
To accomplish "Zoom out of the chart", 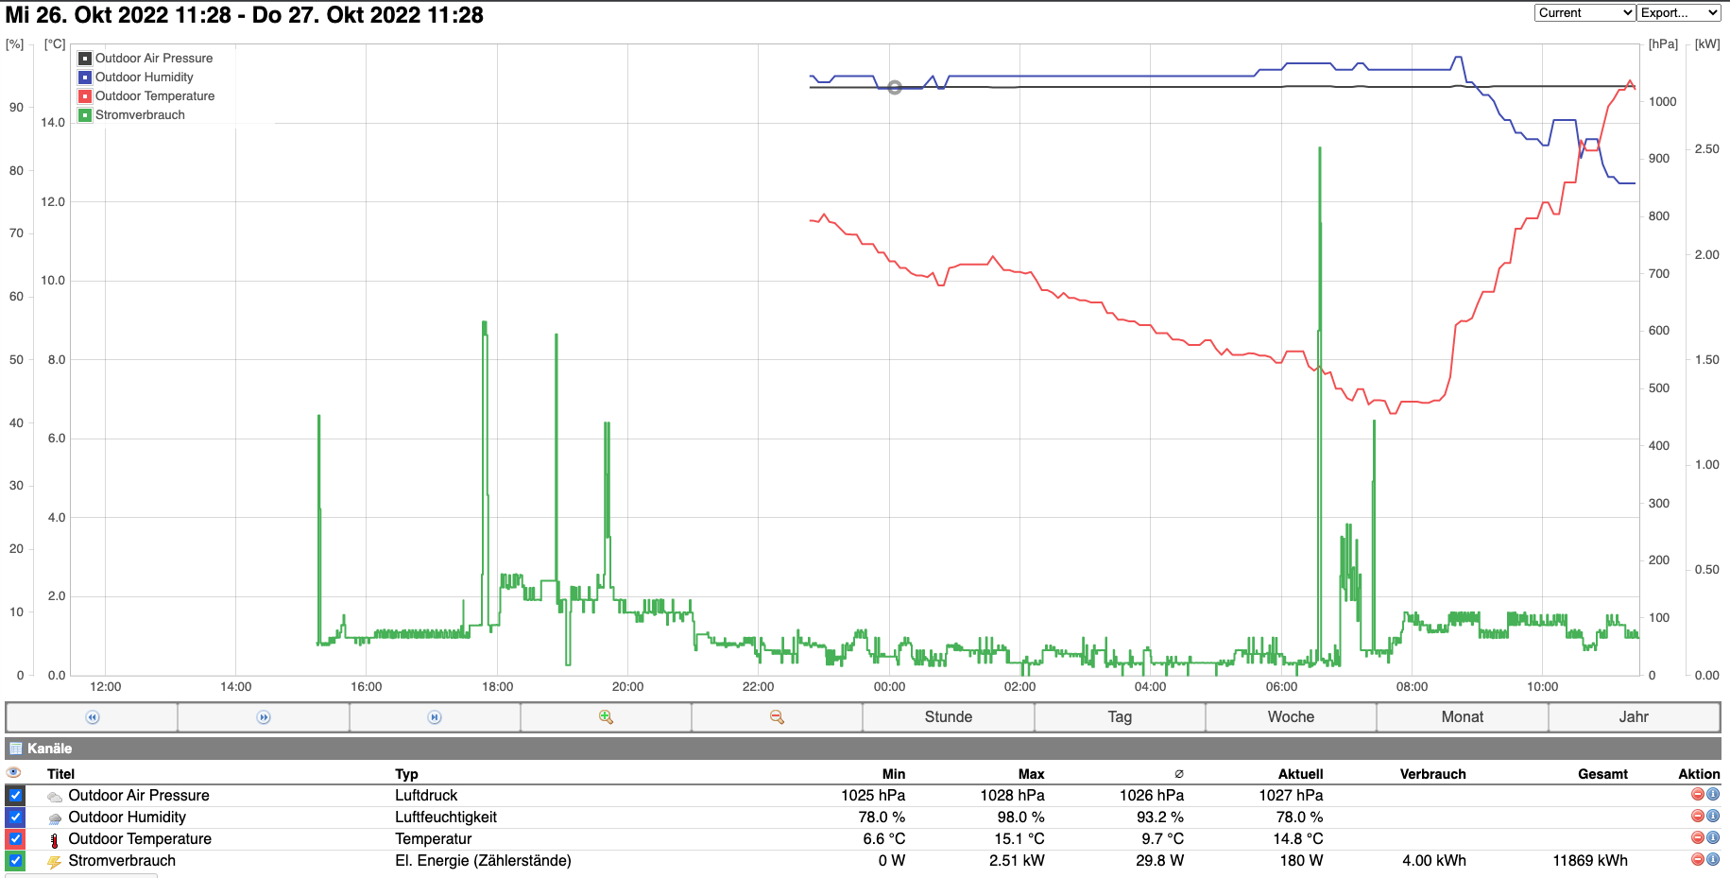I will coord(777,717).
